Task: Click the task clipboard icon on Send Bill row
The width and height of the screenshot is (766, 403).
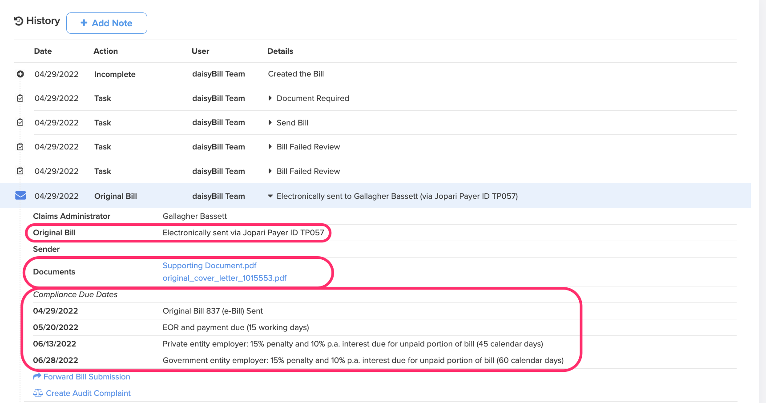Action: 20,122
